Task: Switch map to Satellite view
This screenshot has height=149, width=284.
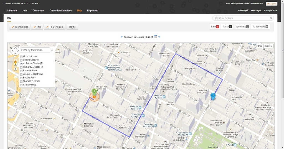Action: coord(268,46)
